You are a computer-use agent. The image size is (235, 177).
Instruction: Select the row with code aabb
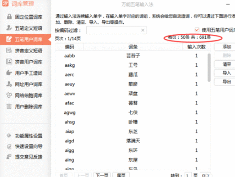[x=132, y=56]
